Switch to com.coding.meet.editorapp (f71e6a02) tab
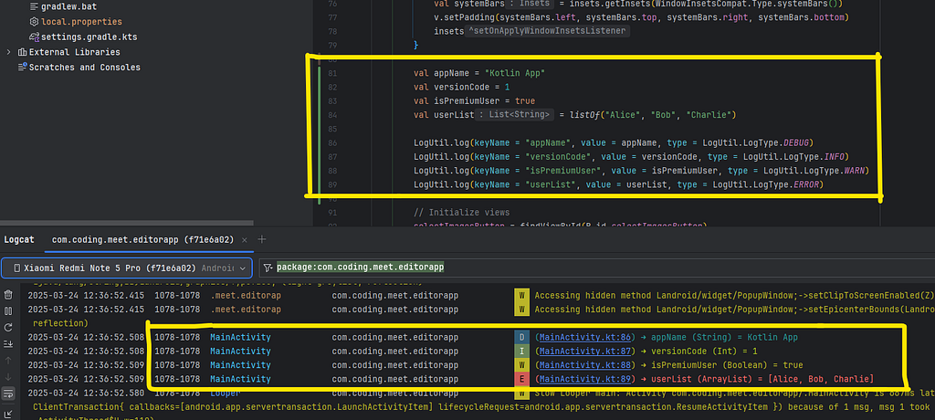The height and width of the screenshot is (420, 935). 149,240
